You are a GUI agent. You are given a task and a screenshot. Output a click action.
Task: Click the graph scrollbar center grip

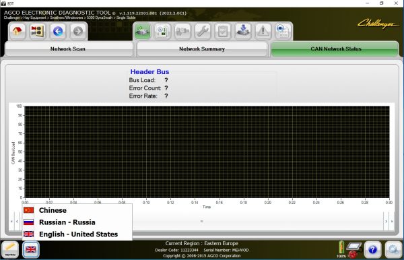[201, 221]
